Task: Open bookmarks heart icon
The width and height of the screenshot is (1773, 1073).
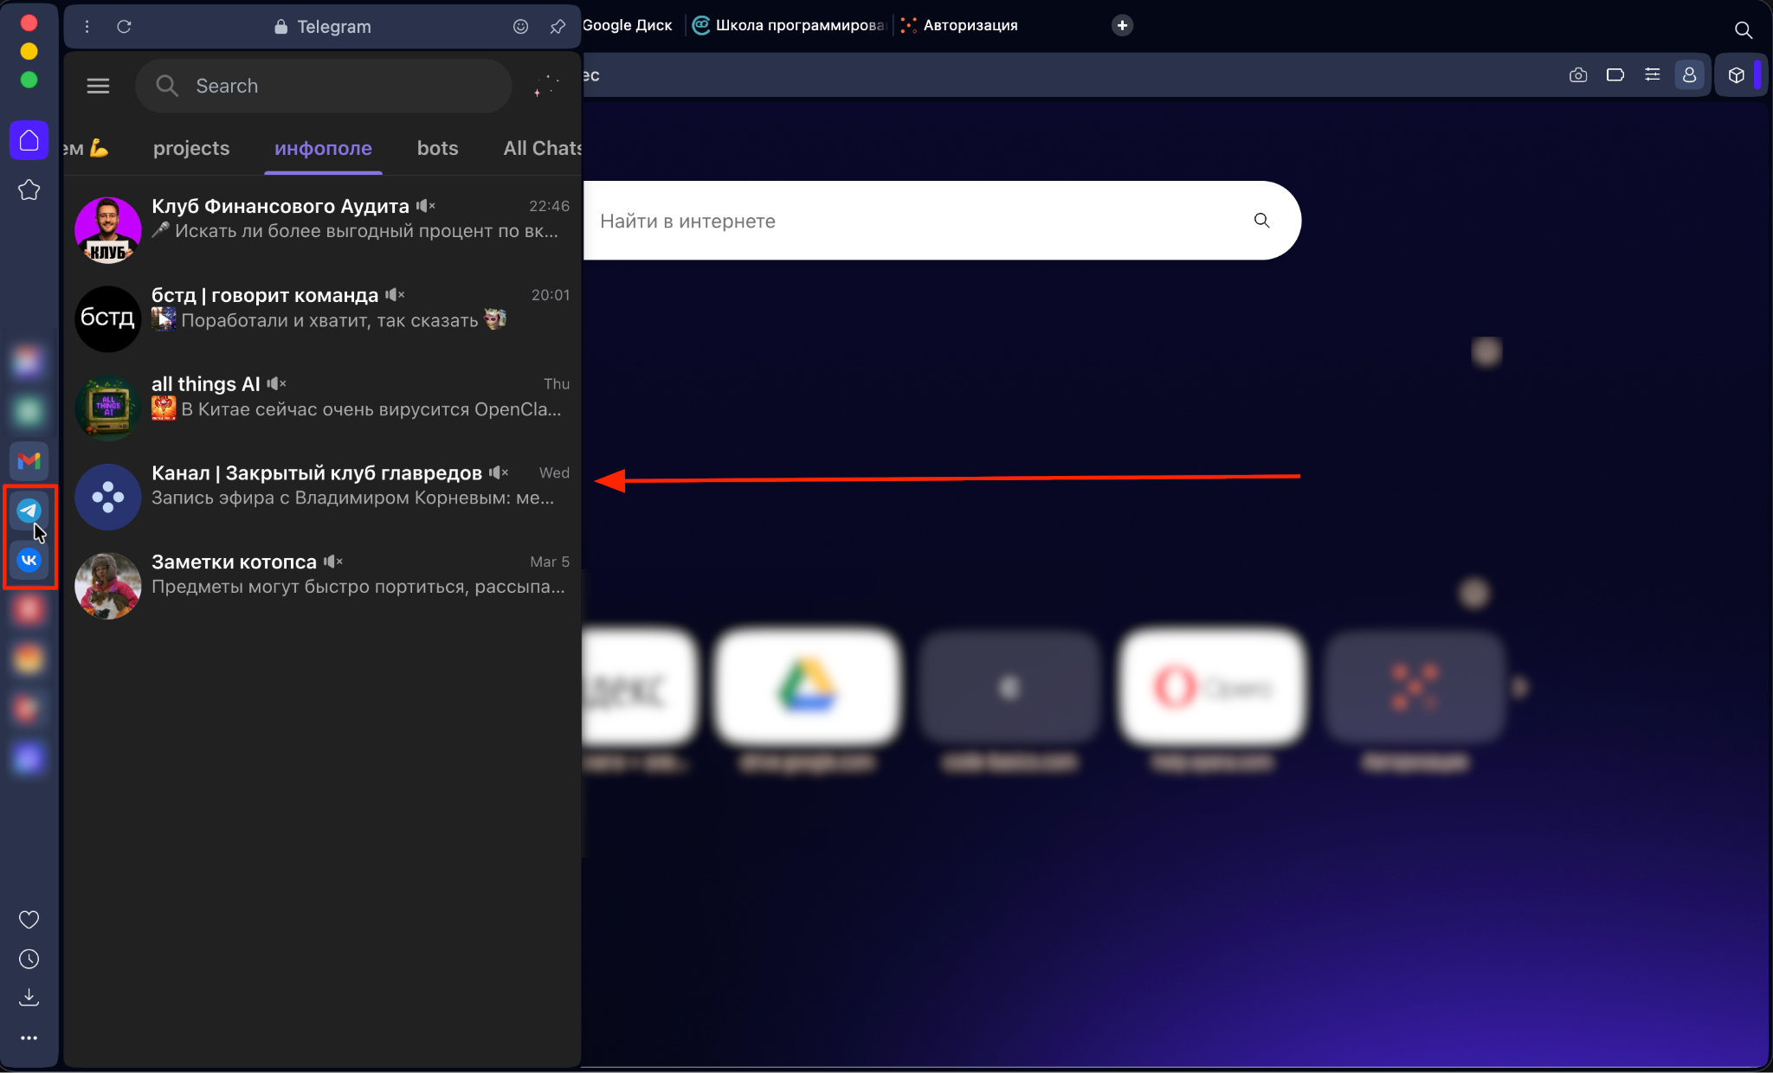Action: coord(29,919)
